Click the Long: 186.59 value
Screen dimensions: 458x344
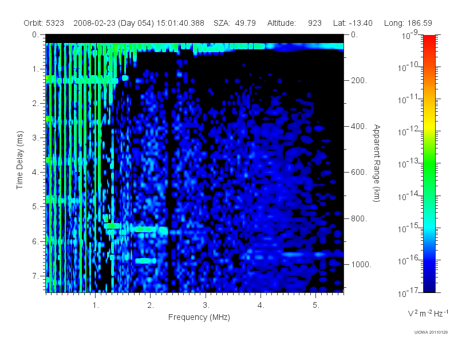pyautogui.click(x=408, y=23)
